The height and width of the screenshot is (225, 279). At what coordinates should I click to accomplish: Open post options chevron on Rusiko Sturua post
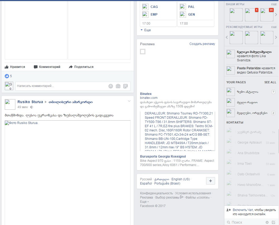pyautogui.click(x=129, y=101)
